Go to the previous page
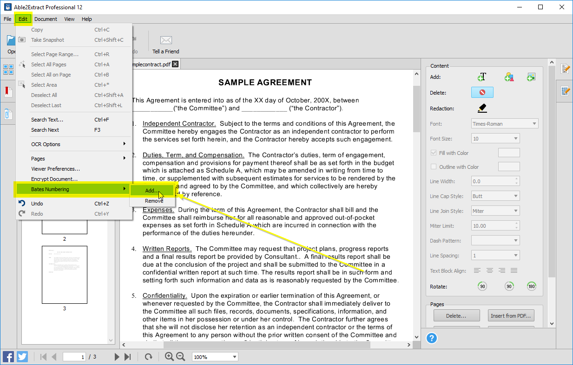 54,357
